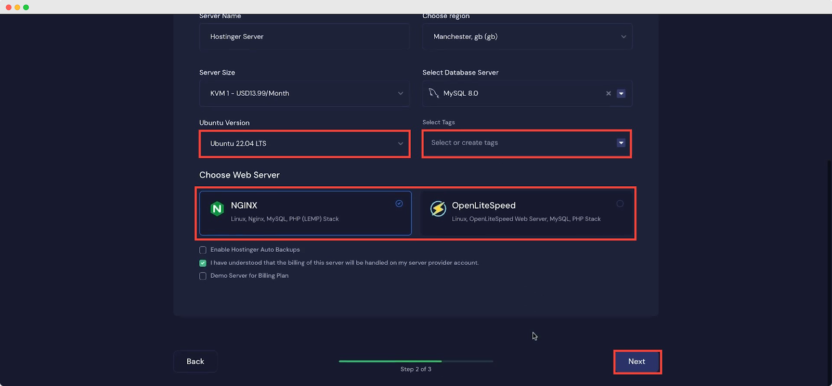Click the red macOS close window button

coord(8,7)
